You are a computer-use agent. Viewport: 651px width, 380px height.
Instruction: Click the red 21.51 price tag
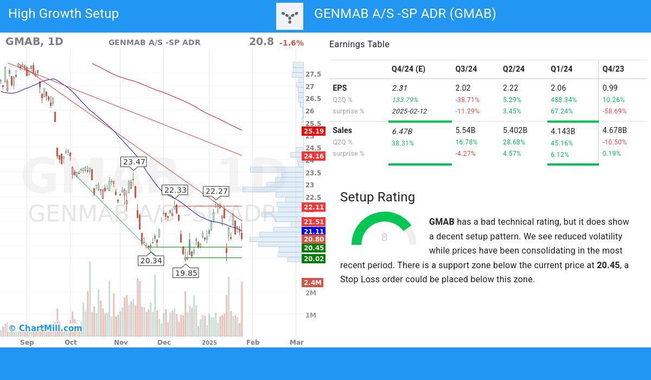314,222
